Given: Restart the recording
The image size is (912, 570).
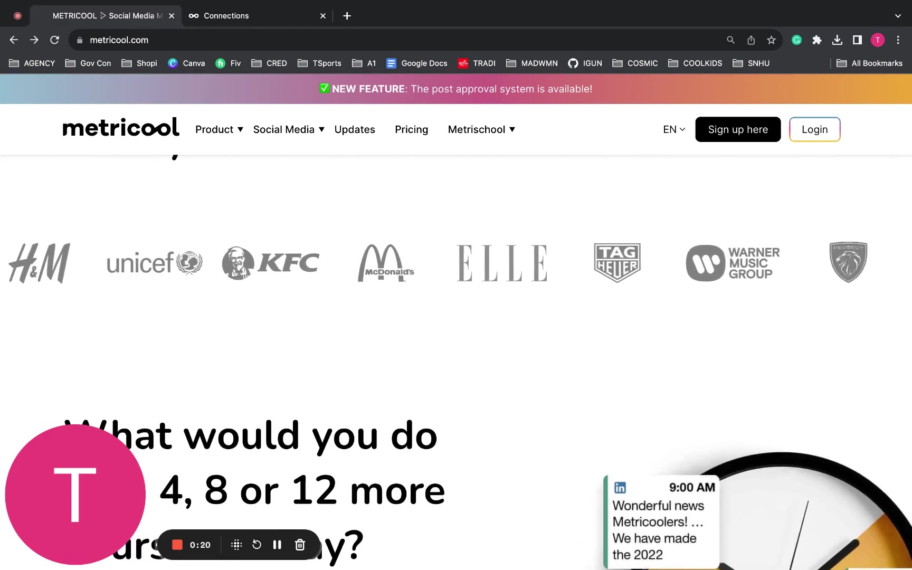Looking at the screenshot, I should 256,545.
